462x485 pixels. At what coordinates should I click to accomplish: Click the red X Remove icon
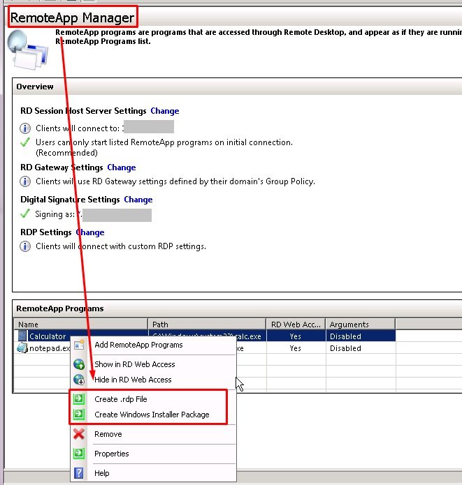(x=79, y=434)
